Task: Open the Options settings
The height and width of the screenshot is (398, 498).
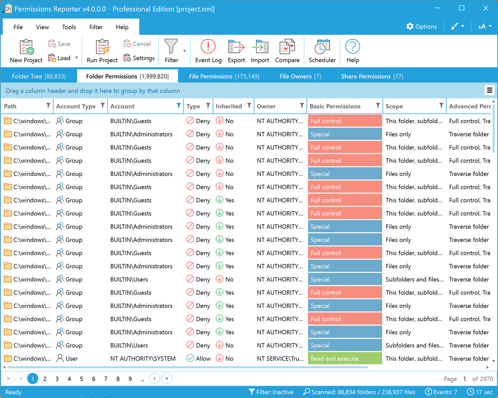Action: 421,26
